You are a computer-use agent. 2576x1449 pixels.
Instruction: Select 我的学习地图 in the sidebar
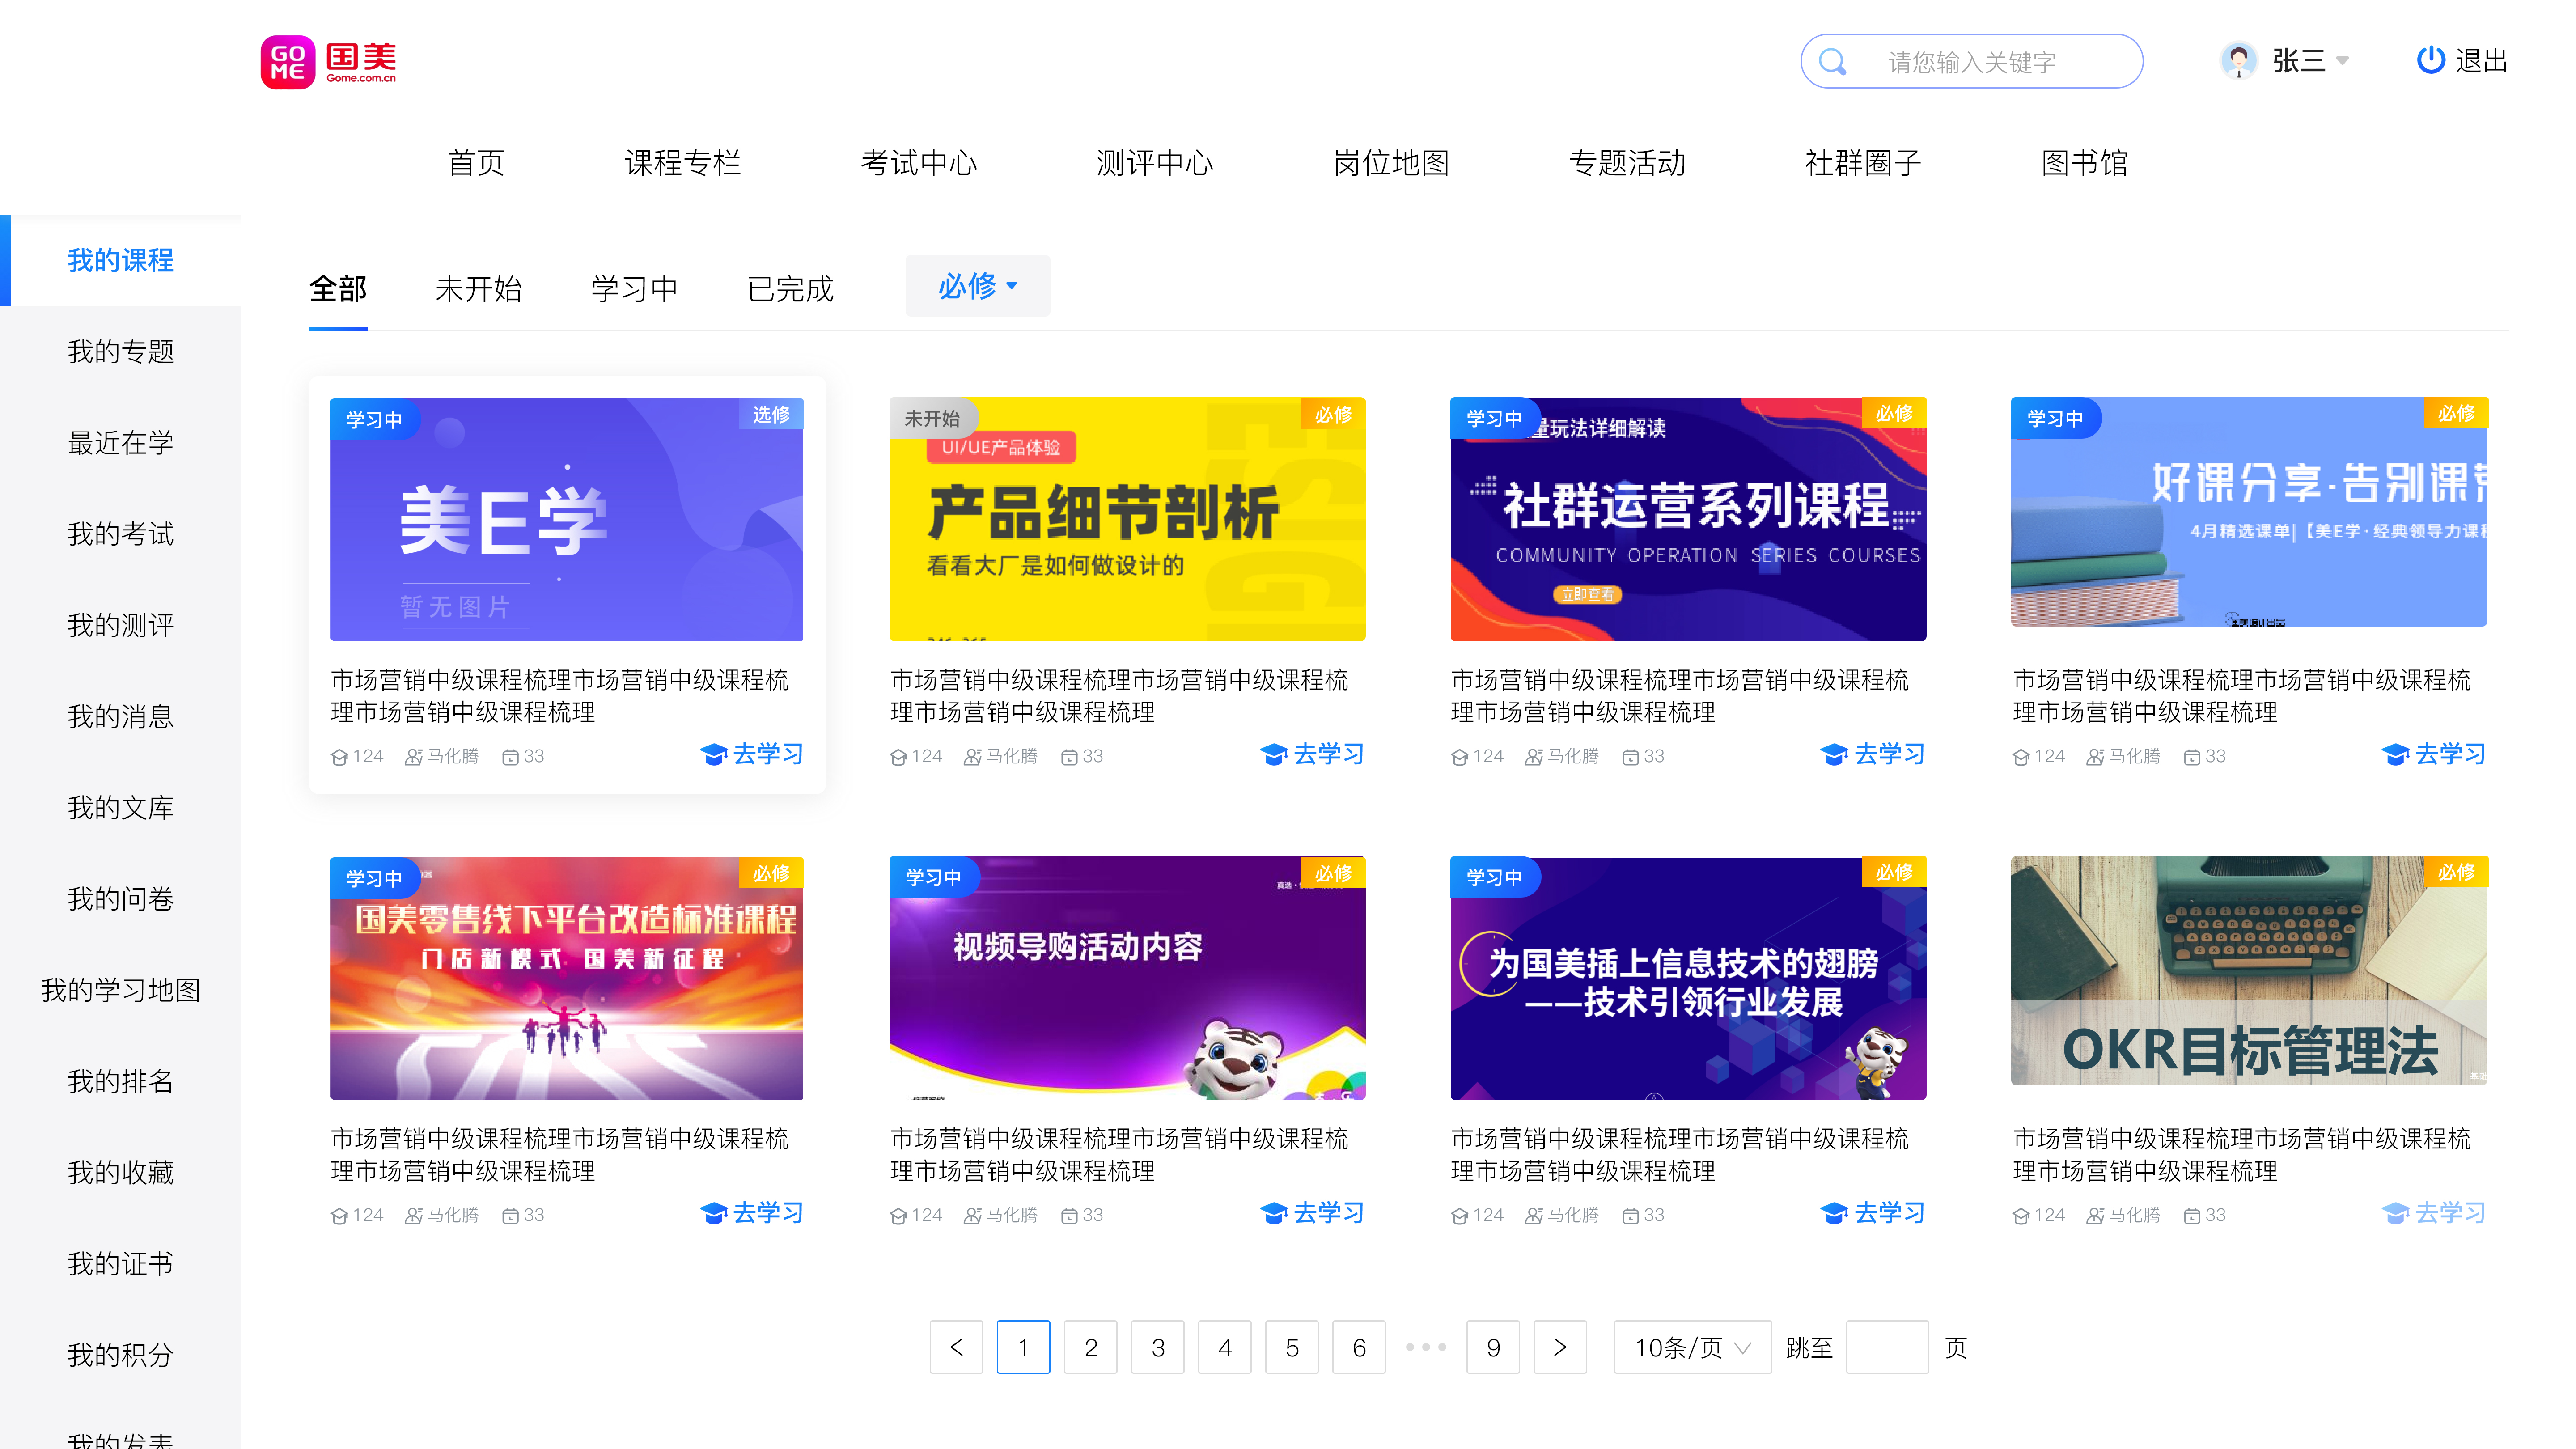coord(121,990)
